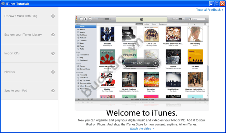
Task: Click the Click to Play overlay button
Action: click(142, 63)
